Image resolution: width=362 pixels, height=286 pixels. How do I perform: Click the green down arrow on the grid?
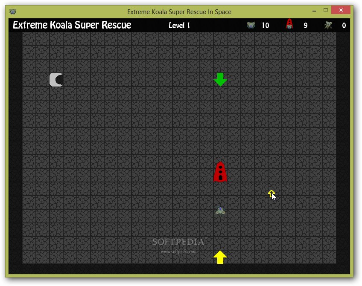pos(220,80)
